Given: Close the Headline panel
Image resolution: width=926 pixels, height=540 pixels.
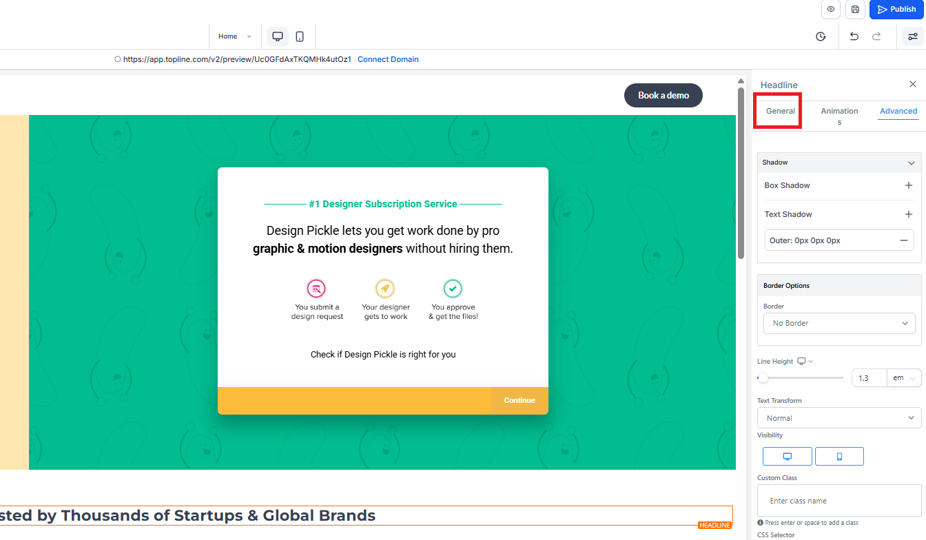Looking at the screenshot, I should (913, 84).
